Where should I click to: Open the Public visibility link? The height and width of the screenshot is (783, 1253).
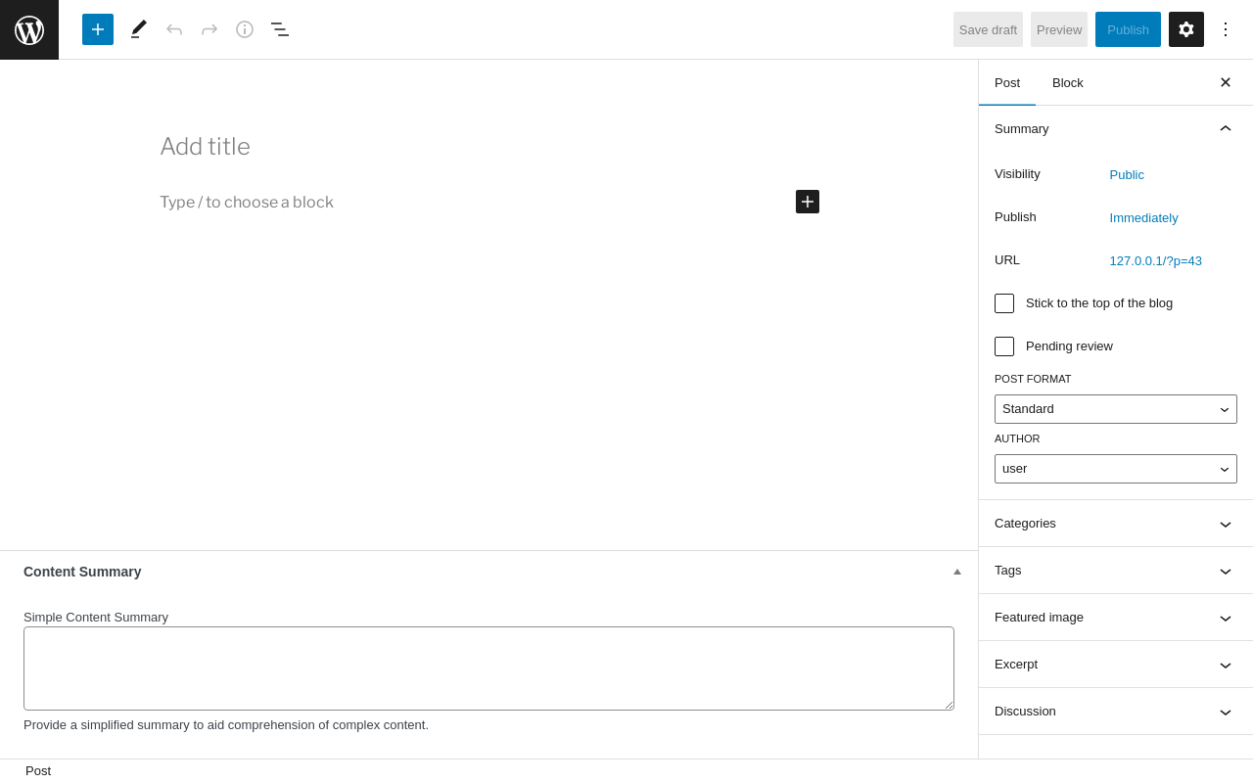pos(1127,175)
